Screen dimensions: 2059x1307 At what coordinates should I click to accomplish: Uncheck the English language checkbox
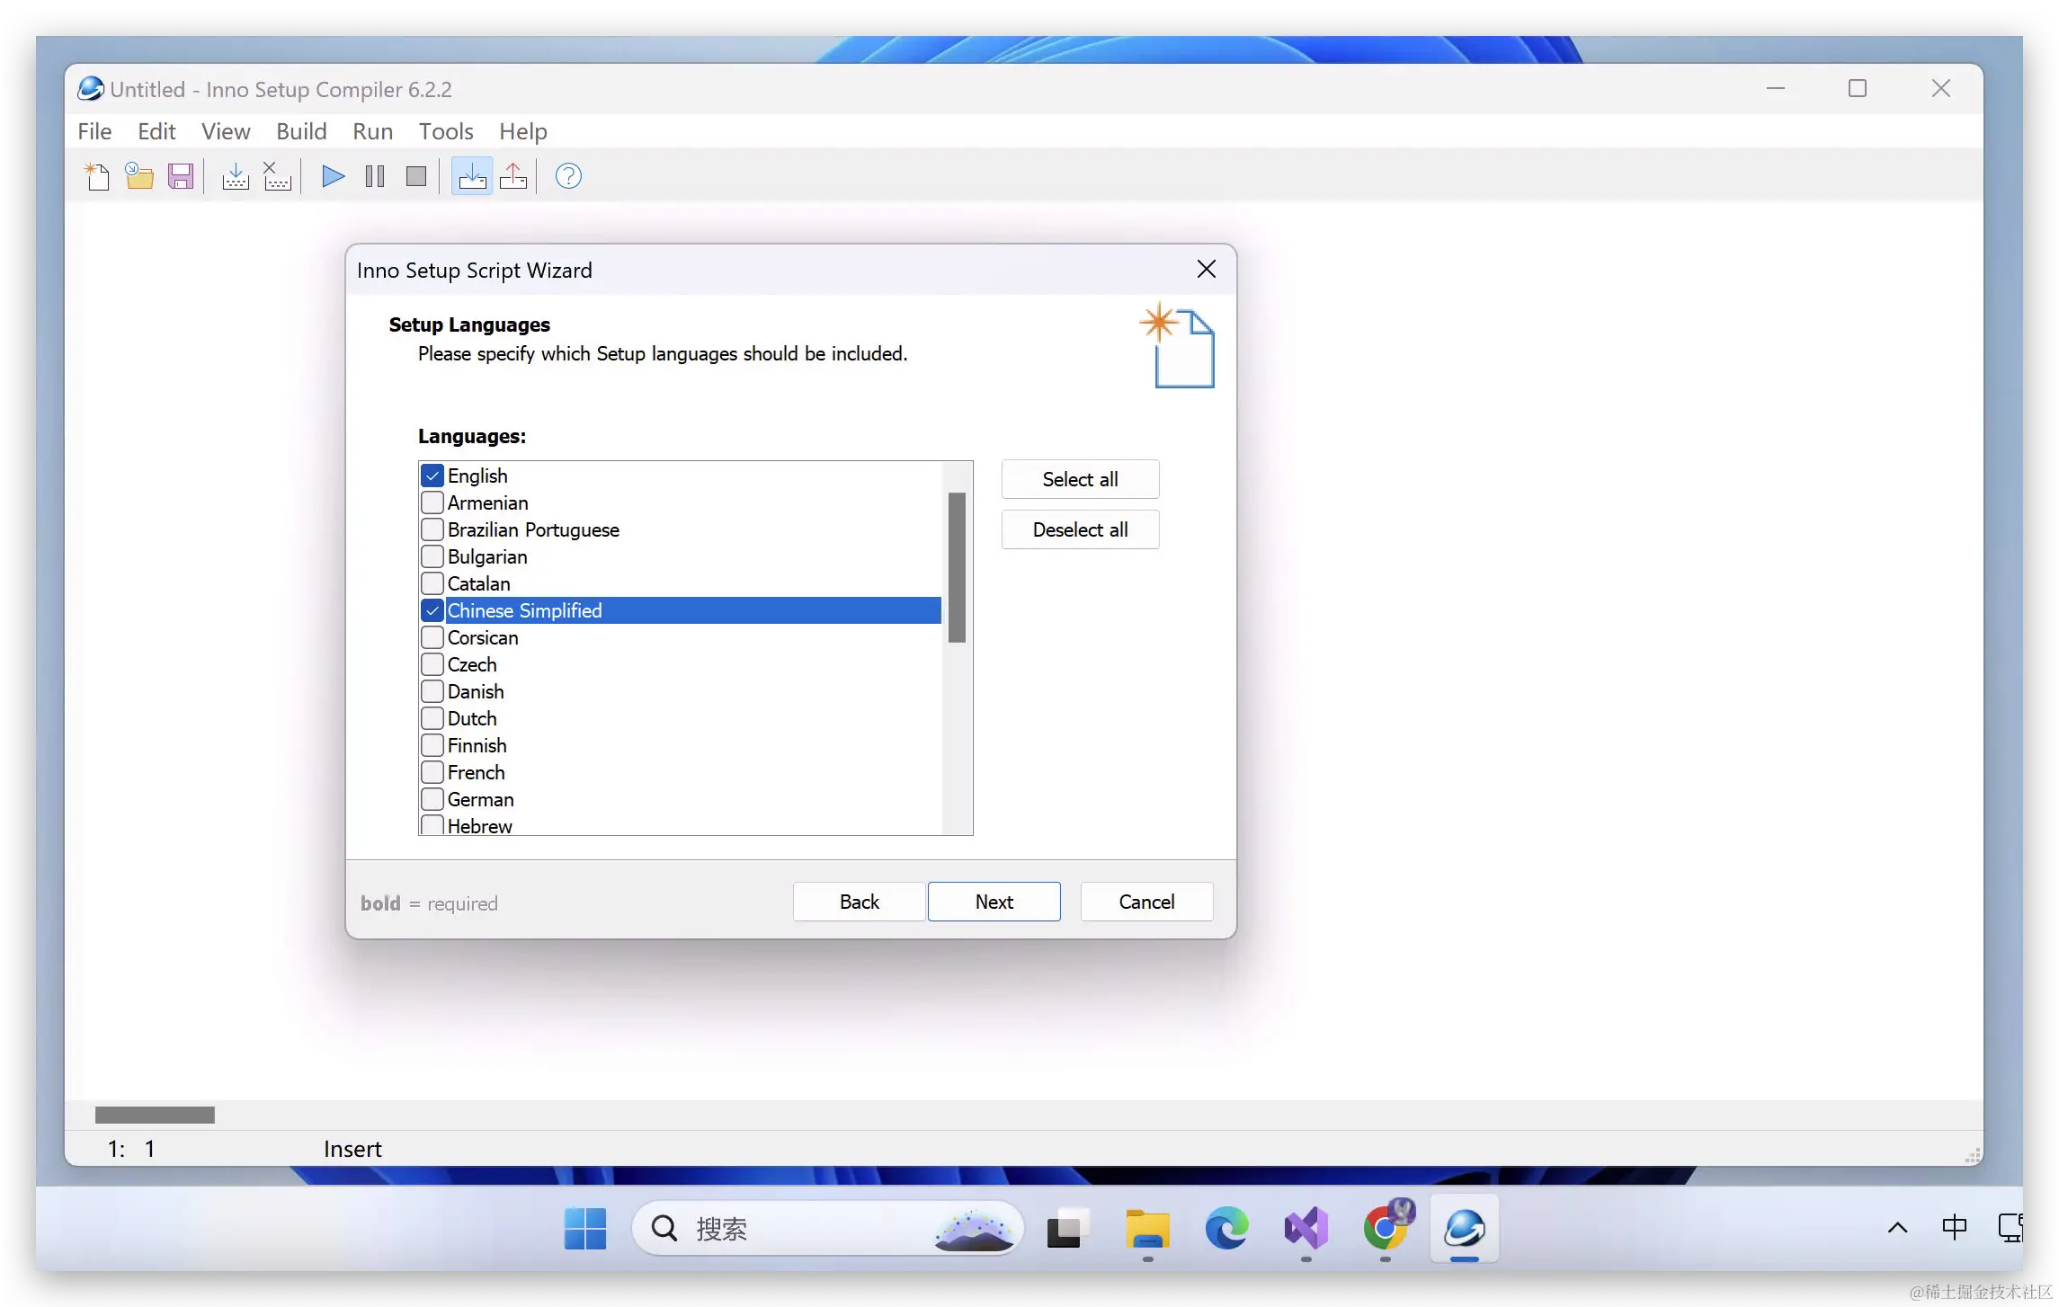click(432, 476)
